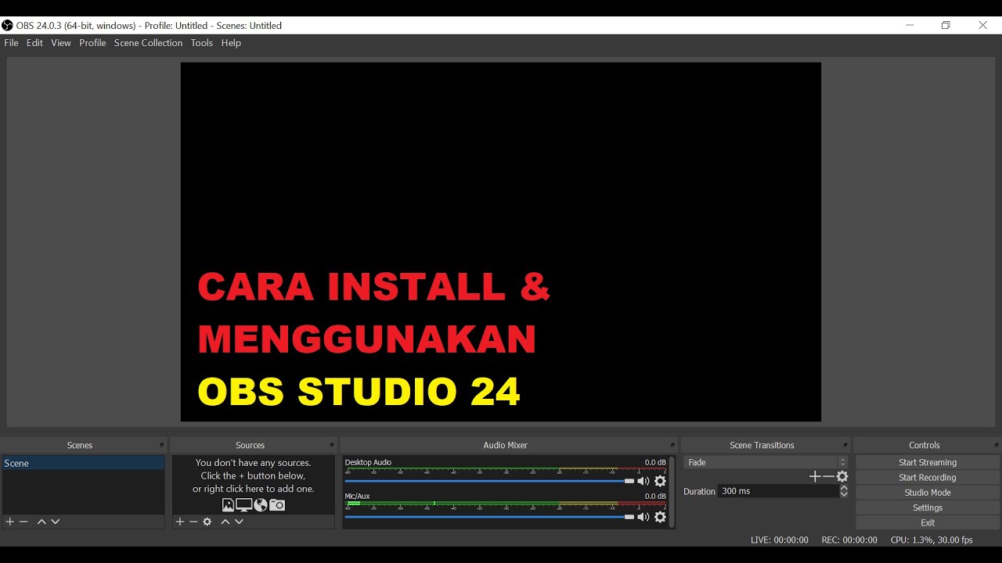Click the "Duration" label
1002x563 pixels.
coord(699,492)
